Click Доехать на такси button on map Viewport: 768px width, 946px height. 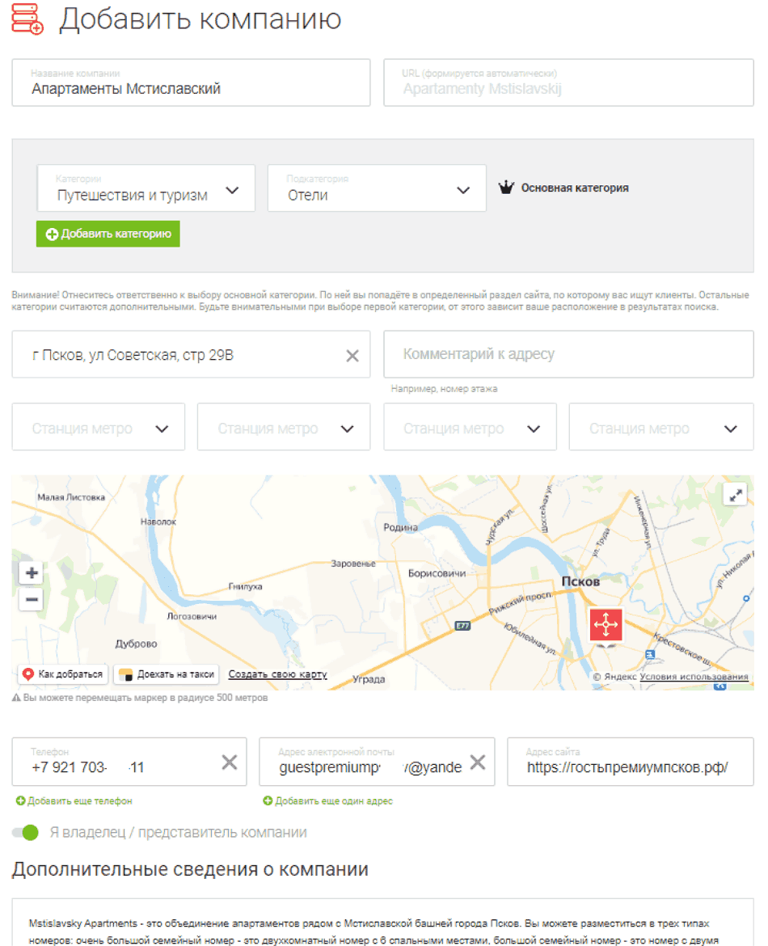pyautogui.click(x=167, y=674)
